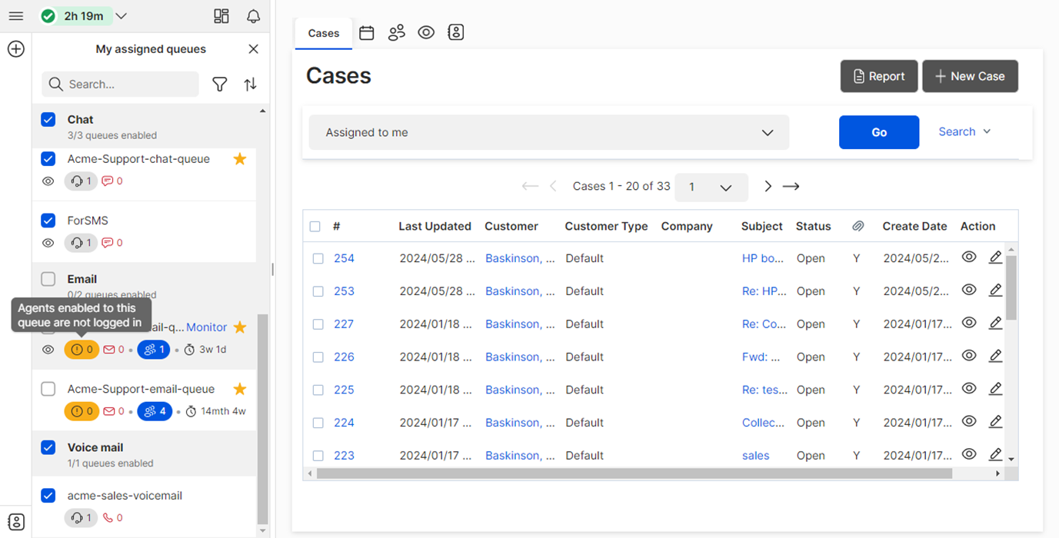Edit case 224 with pencil icon
This screenshot has height=538, width=1059.
995,421
